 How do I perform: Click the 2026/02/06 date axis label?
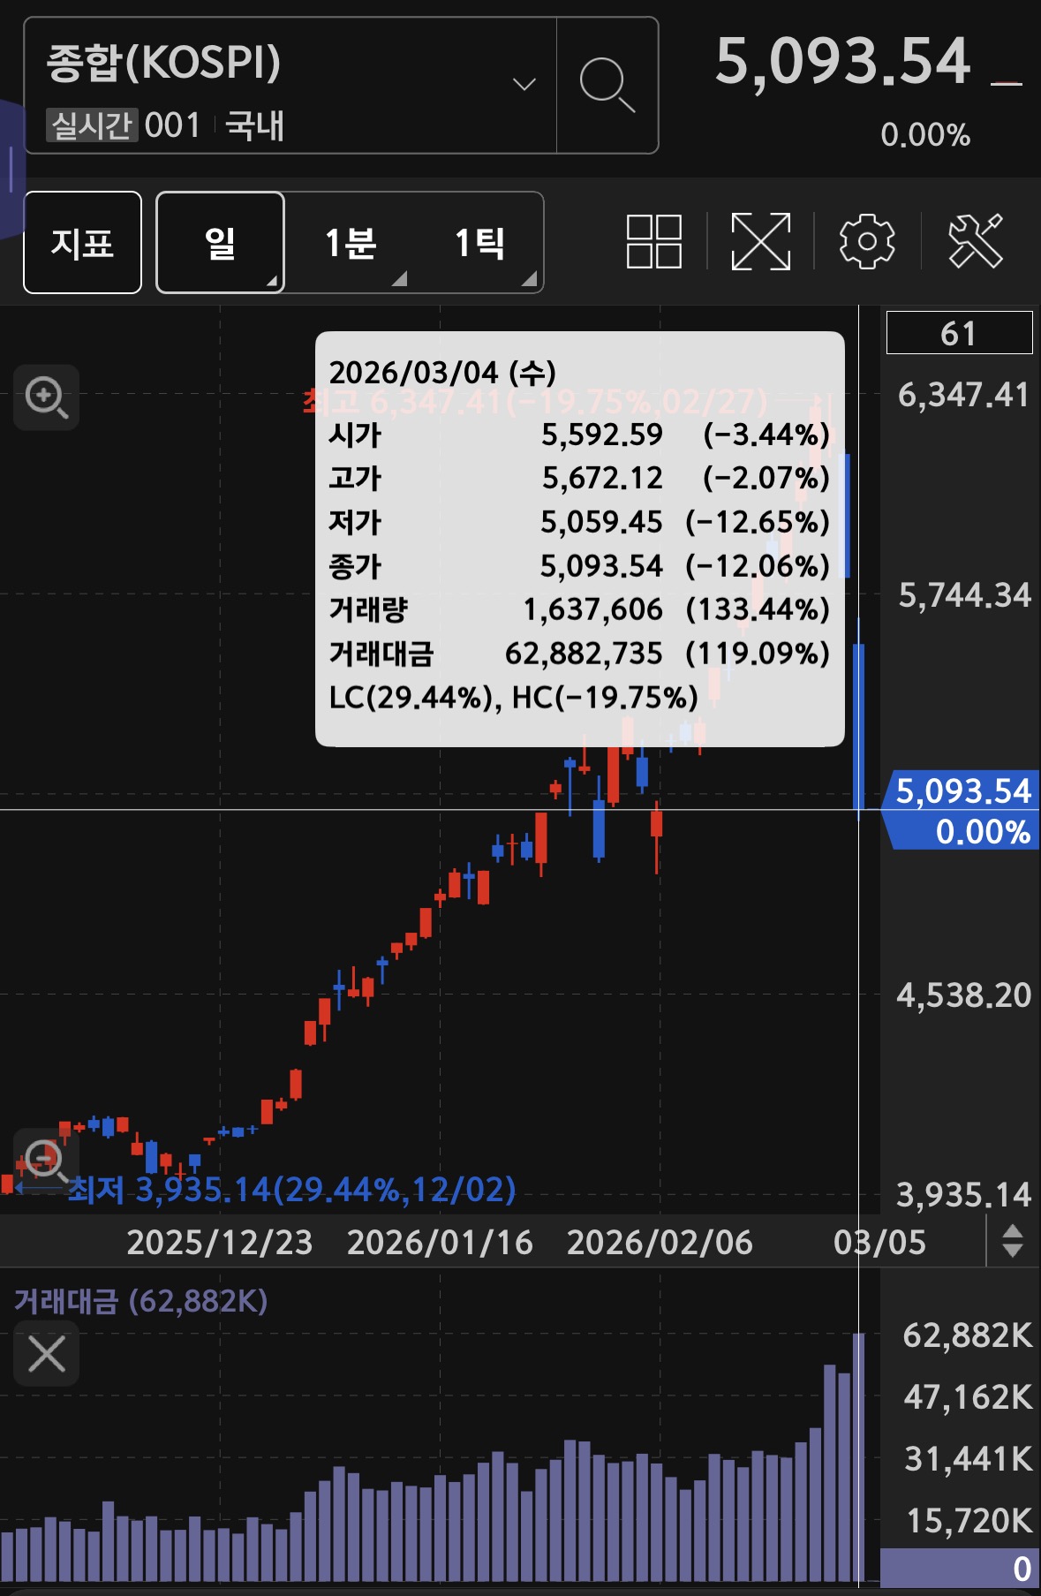660,1242
